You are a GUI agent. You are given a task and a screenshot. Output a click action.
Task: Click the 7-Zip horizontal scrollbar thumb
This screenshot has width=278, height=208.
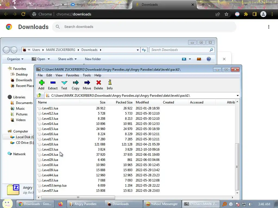[x=78, y=197]
